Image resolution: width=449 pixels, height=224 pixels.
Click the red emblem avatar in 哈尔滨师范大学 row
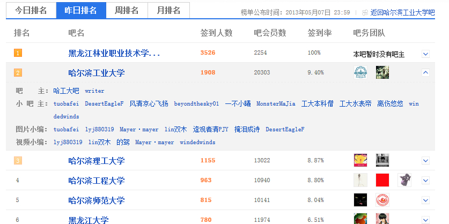pos(382,200)
